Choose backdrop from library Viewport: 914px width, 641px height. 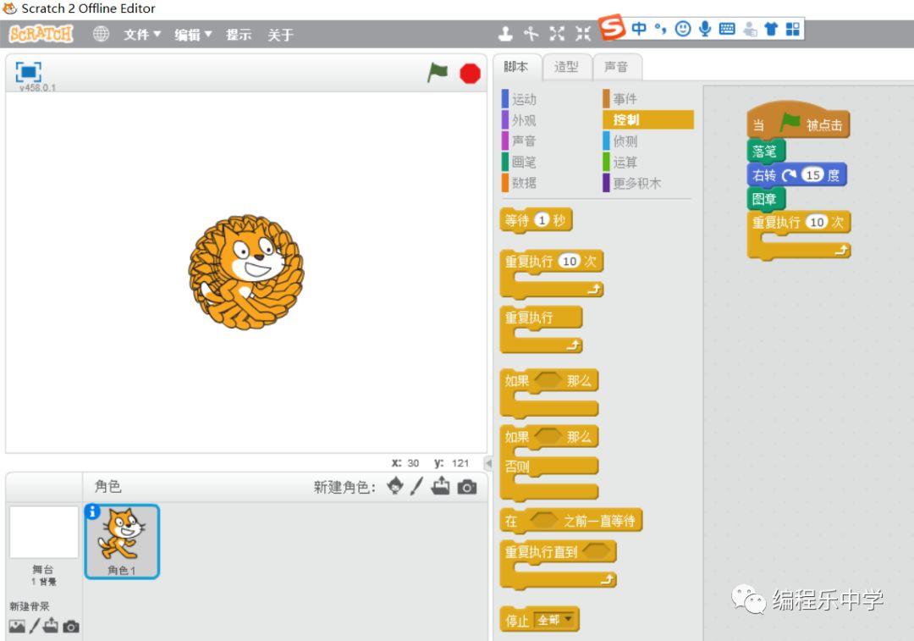[x=17, y=627]
